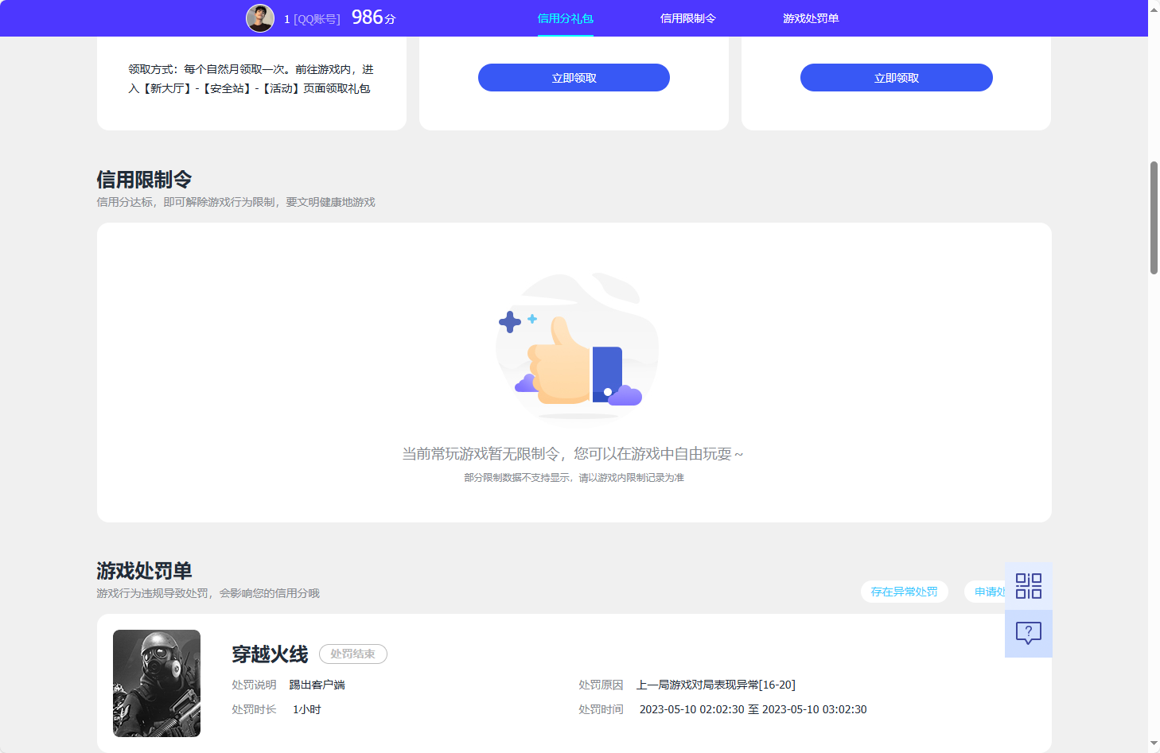1160x753 pixels.
Task: Click the 穿越火线 game title
Action: pos(269,652)
